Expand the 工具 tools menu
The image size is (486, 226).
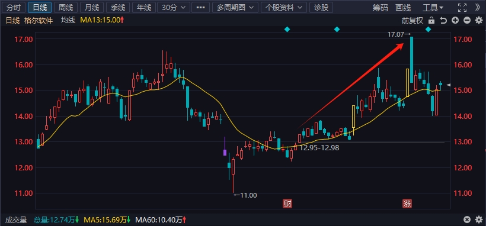click(433, 8)
